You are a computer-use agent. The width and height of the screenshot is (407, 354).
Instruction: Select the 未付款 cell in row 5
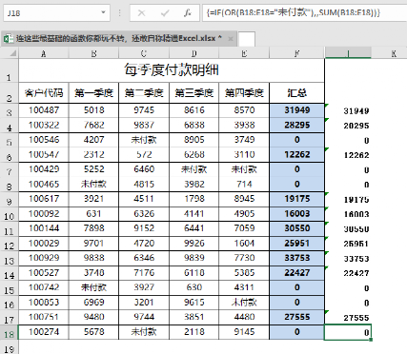coord(144,140)
